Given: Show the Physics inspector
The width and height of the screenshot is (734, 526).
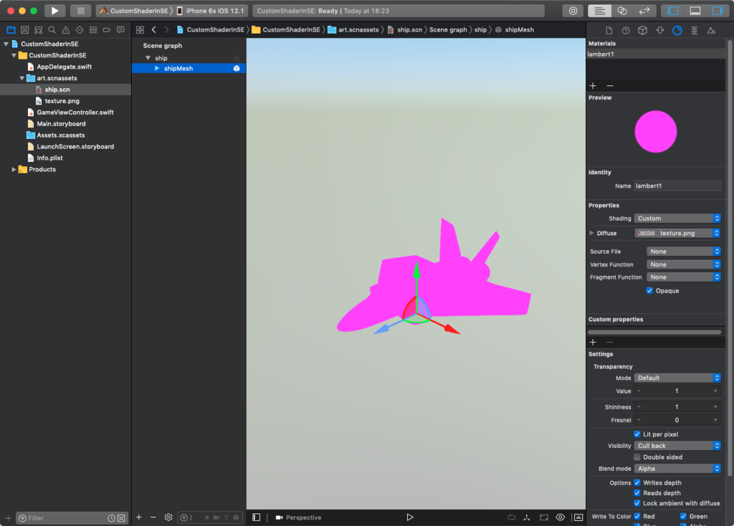Looking at the screenshot, I should (694, 30).
